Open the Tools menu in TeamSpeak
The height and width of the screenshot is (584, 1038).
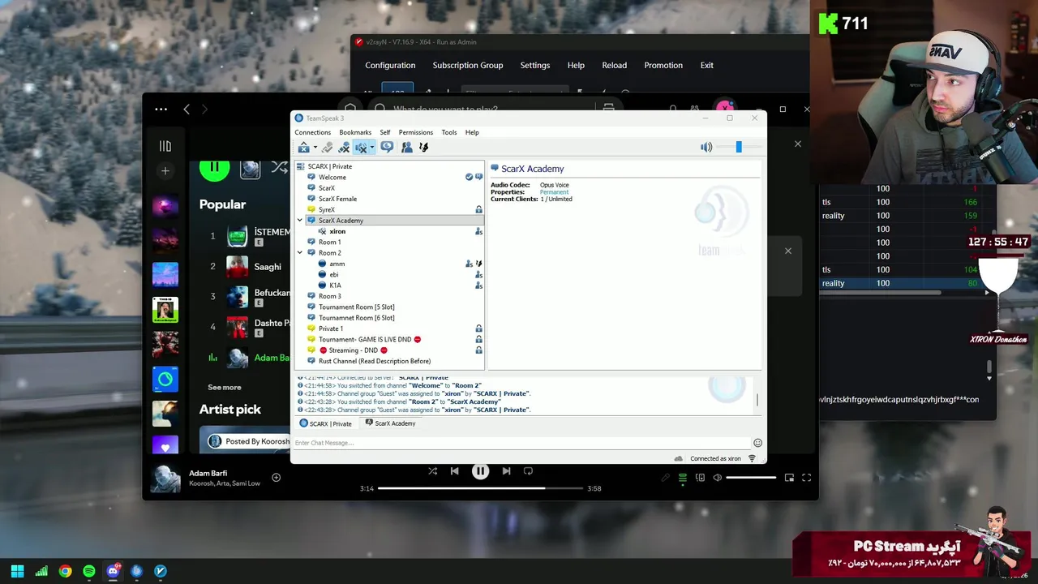[x=449, y=132]
